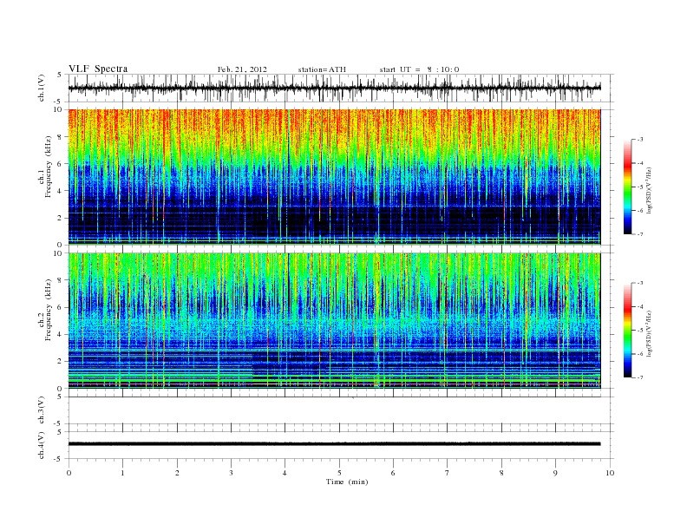The image size is (687, 531).
Task: Click time axis tick label '10'
Action: point(610,473)
